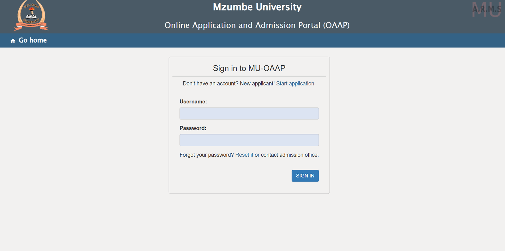Click the "Don't have an account?" text
The image size is (505, 251).
point(211,84)
